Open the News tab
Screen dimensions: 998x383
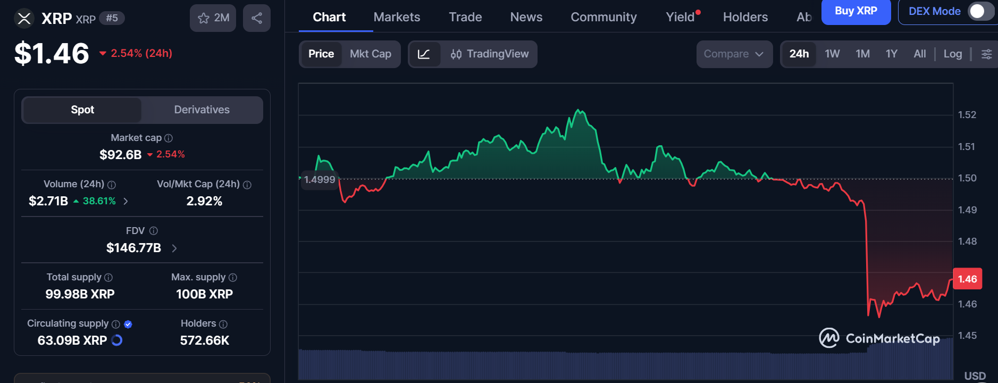[x=526, y=18]
